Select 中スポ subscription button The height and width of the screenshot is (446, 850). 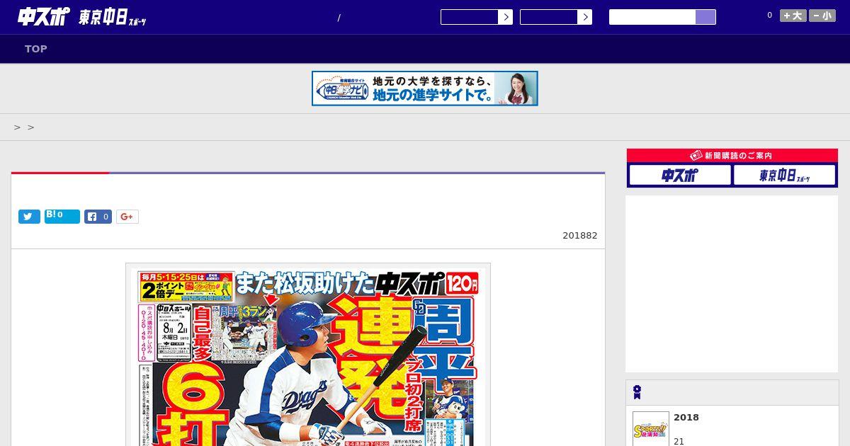click(x=680, y=175)
